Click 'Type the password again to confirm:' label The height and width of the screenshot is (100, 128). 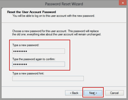34,59
